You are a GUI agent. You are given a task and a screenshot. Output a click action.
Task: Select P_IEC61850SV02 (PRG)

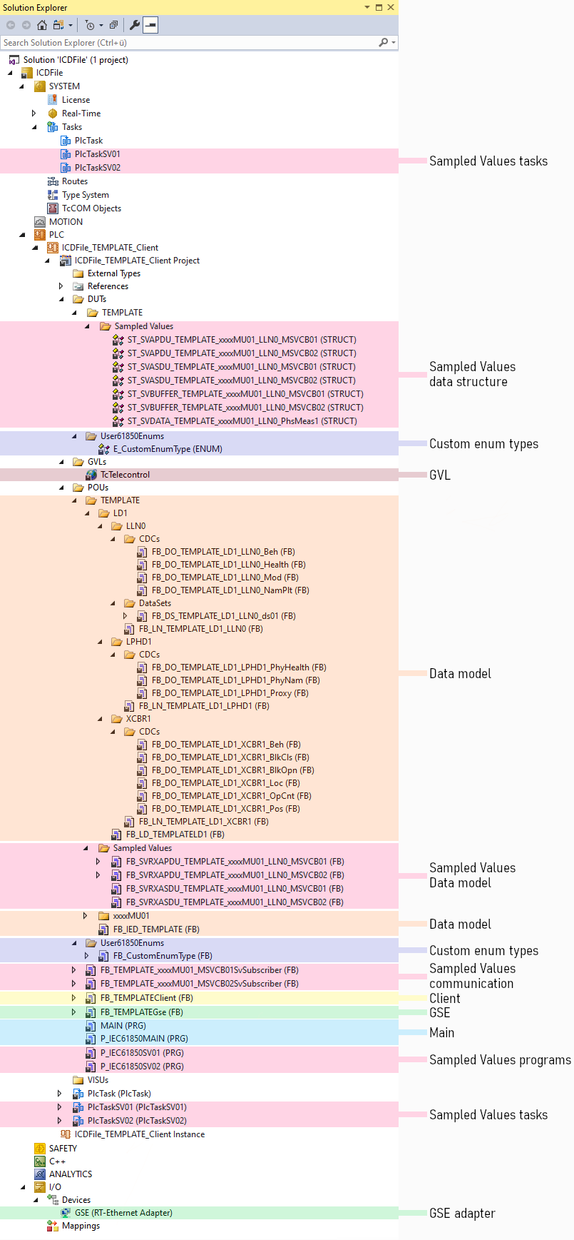(x=142, y=1067)
